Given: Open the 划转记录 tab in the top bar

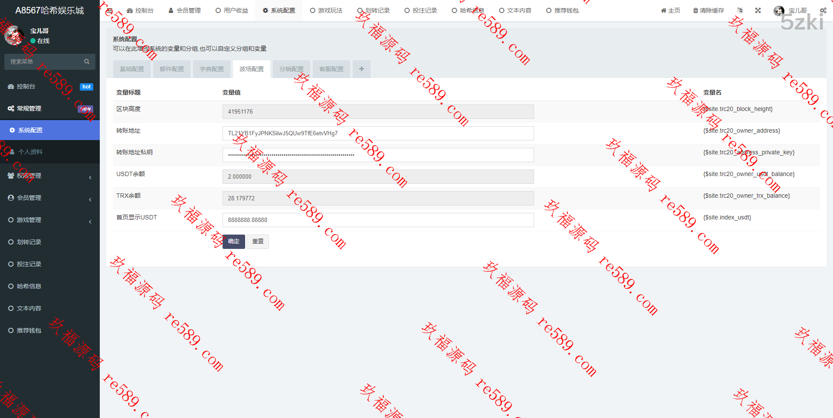Looking at the screenshot, I should tap(374, 10).
